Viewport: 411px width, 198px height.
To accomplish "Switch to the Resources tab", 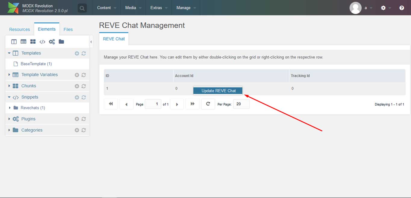I will pyautogui.click(x=20, y=29).
